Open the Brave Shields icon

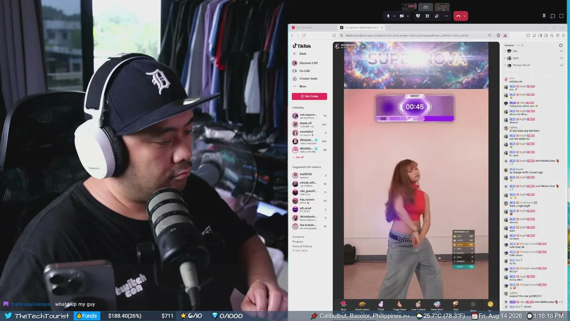pyautogui.click(x=498, y=35)
